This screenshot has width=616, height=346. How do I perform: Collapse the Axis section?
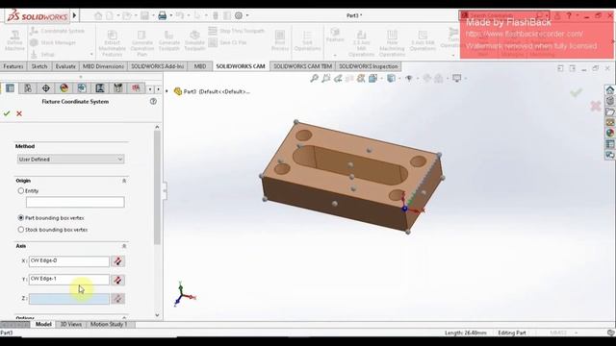124,246
